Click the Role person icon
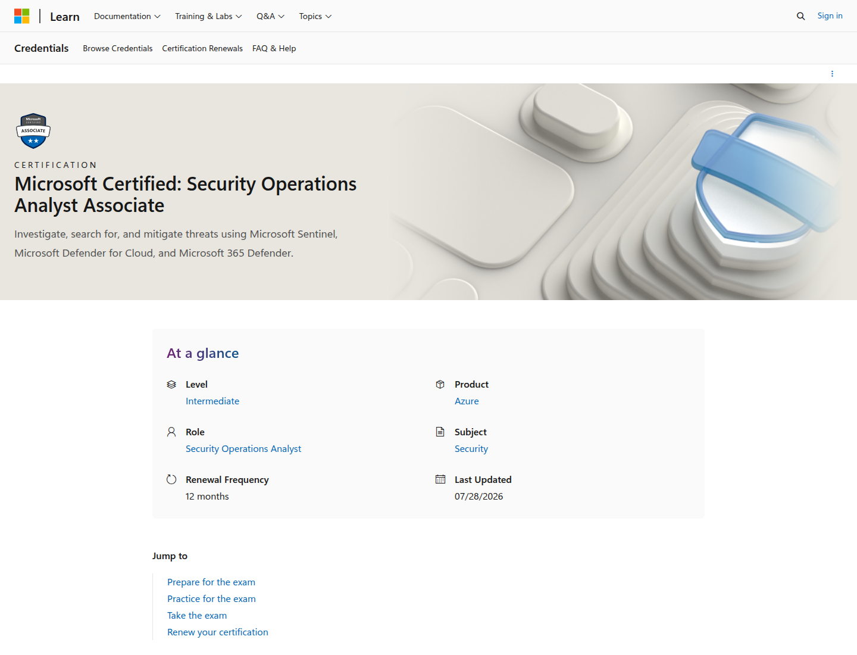Image resolution: width=857 pixels, height=655 pixels. tap(171, 432)
